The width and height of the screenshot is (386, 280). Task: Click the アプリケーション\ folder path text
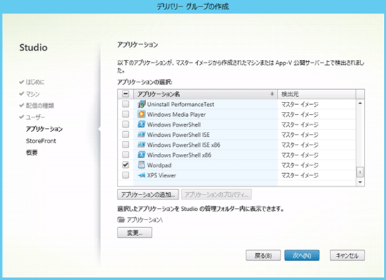pyautogui.click(x=145, y=220)
